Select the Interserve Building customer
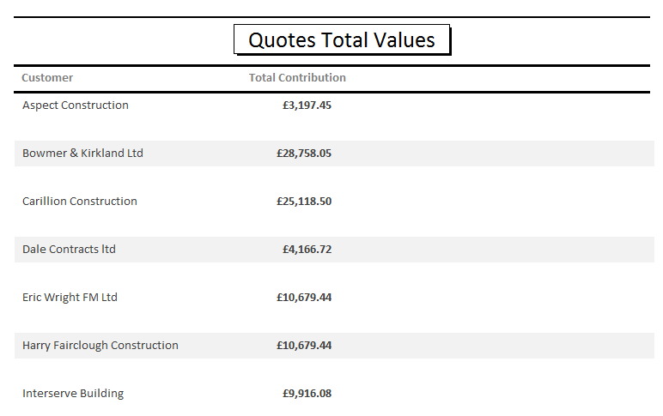Image resolution: width=663 pixels, height=416 pixels. [73, 394]
